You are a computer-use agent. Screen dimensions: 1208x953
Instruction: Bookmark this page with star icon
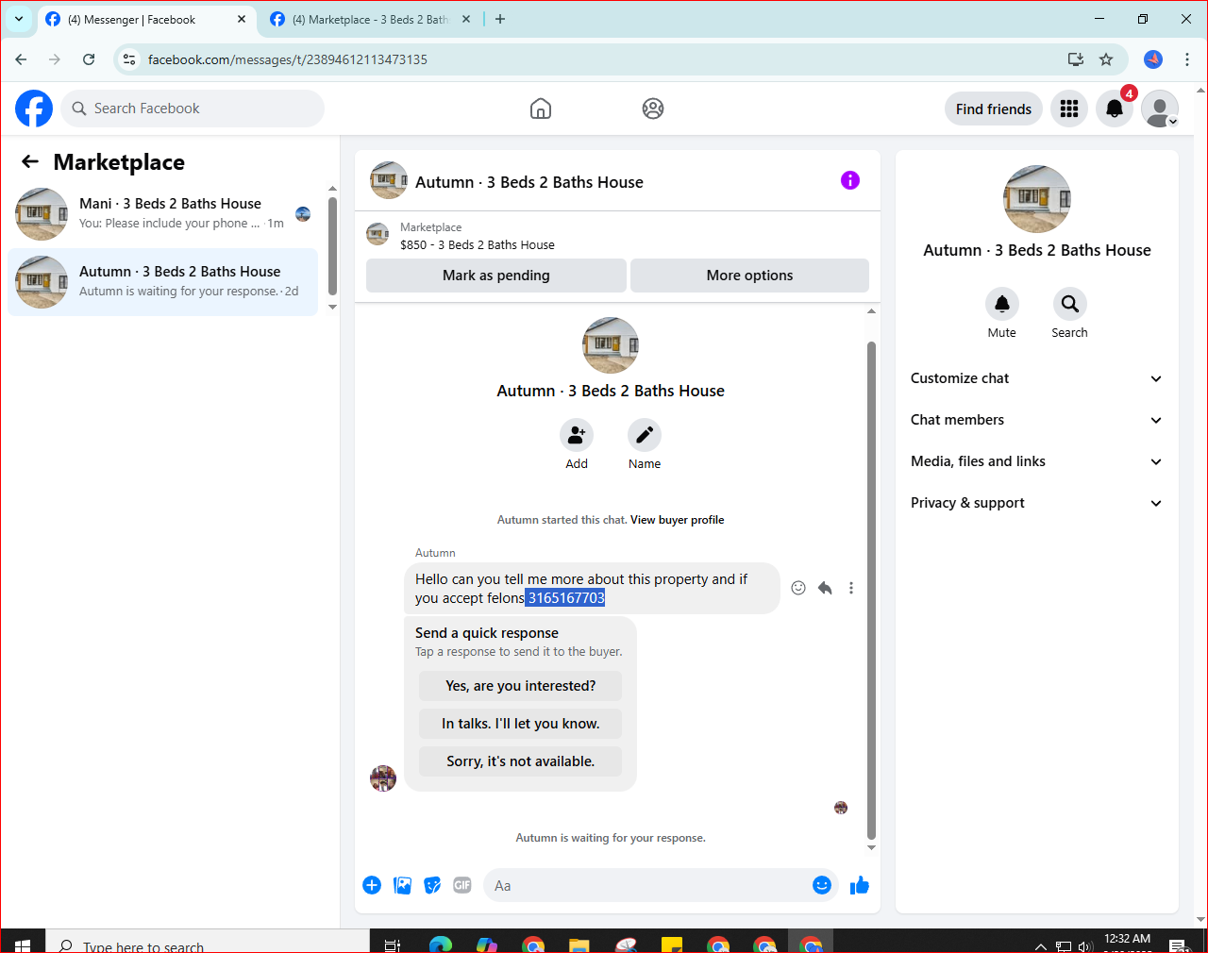point(1106,59)
